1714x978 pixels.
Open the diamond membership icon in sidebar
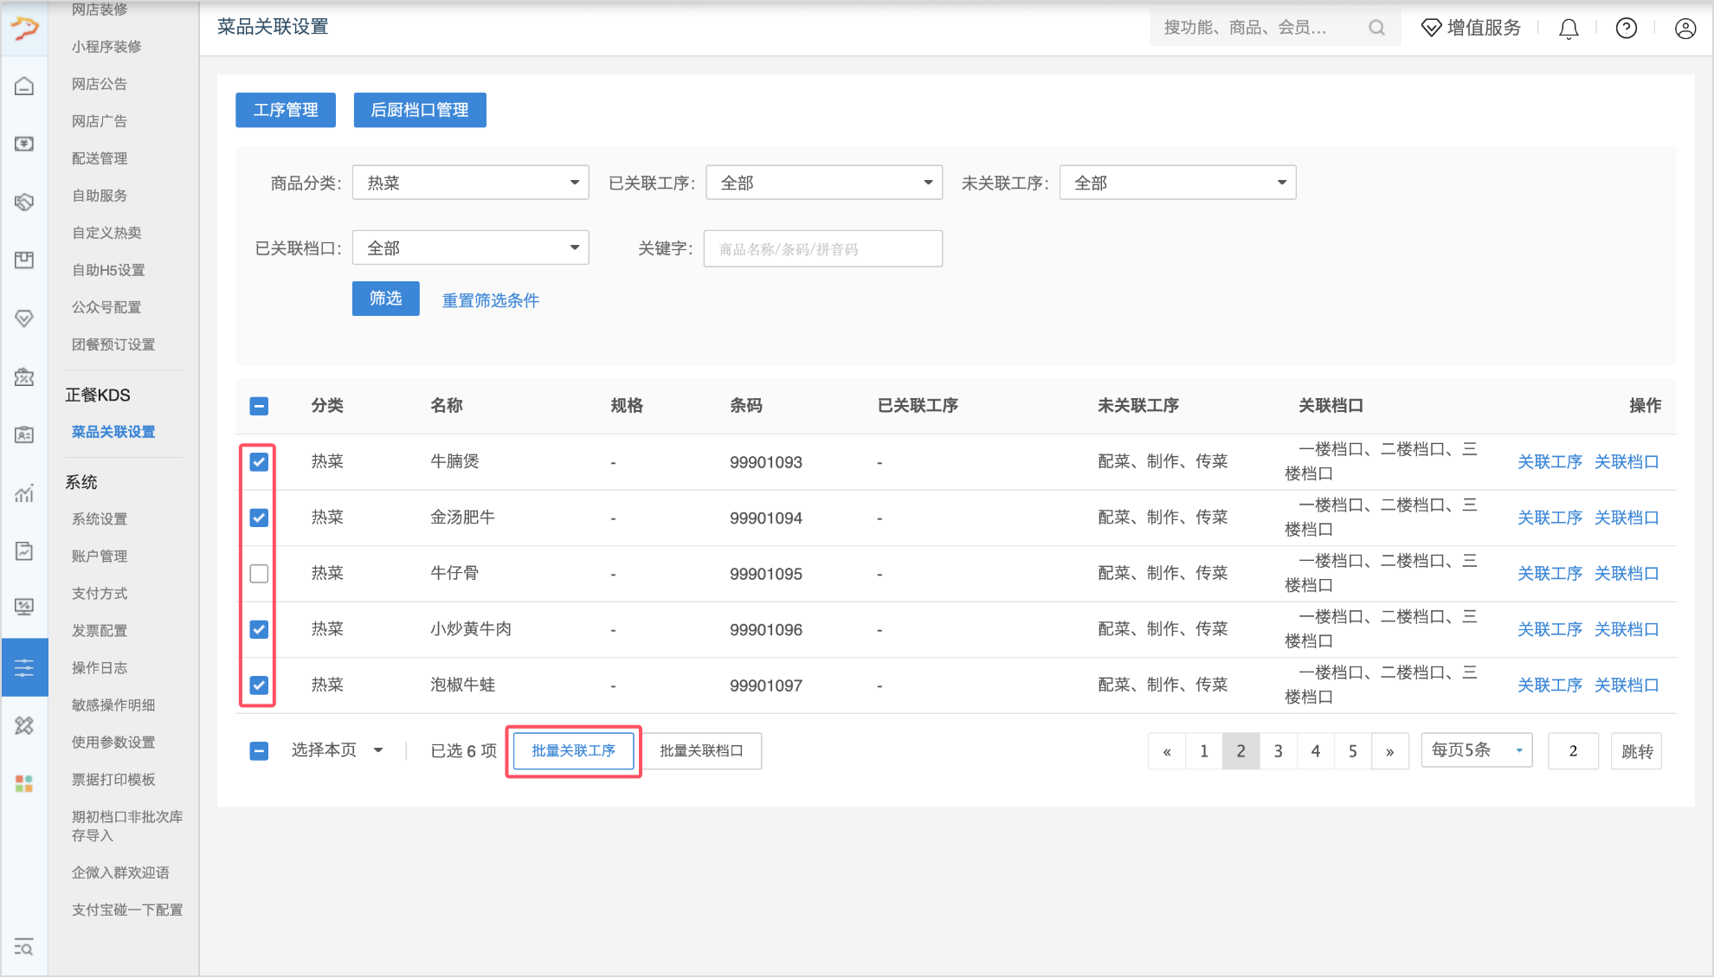[24, 318]
